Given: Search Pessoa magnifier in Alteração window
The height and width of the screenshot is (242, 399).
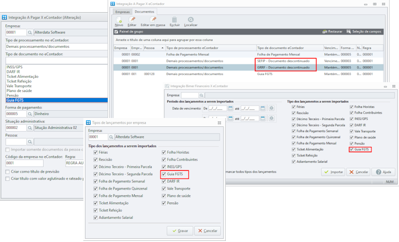Looking at the screenshot, I should point(30,142).
